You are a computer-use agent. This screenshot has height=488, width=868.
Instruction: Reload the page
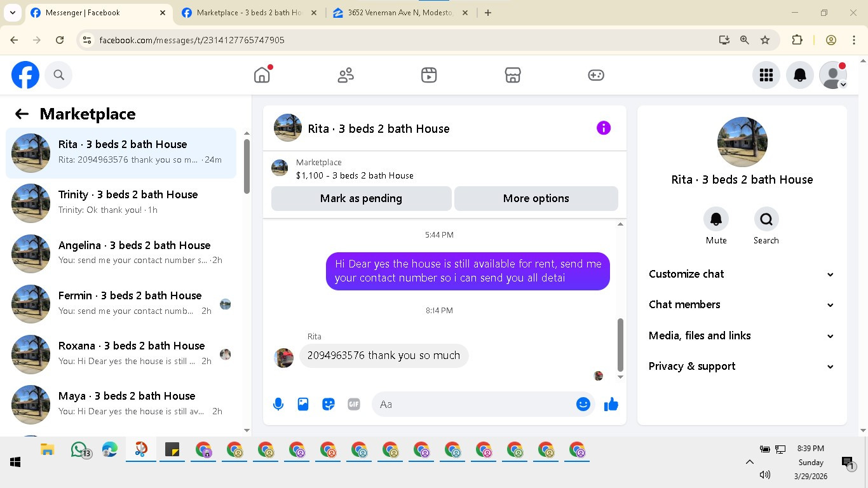pos(60,40)
